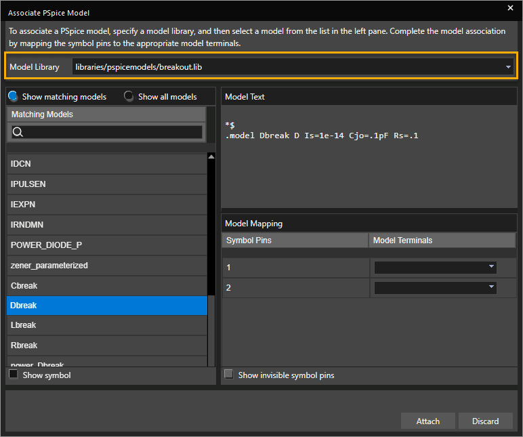Open the Model Library dropdown arrow
This screenshot has width=523, height=437.
pos(508,67)
